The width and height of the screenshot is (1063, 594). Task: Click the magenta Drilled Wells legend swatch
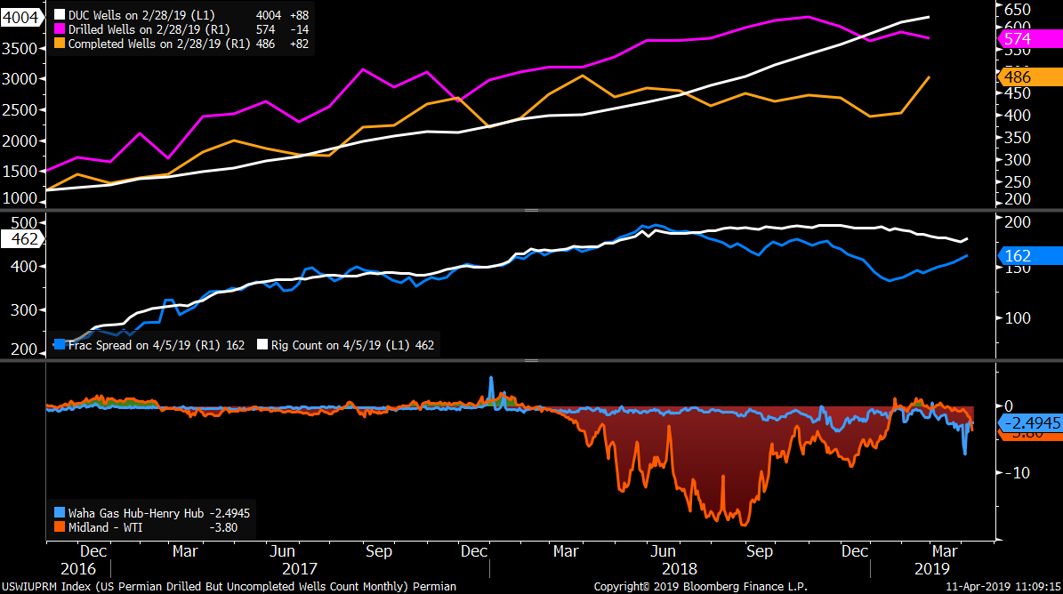(60, 29)
